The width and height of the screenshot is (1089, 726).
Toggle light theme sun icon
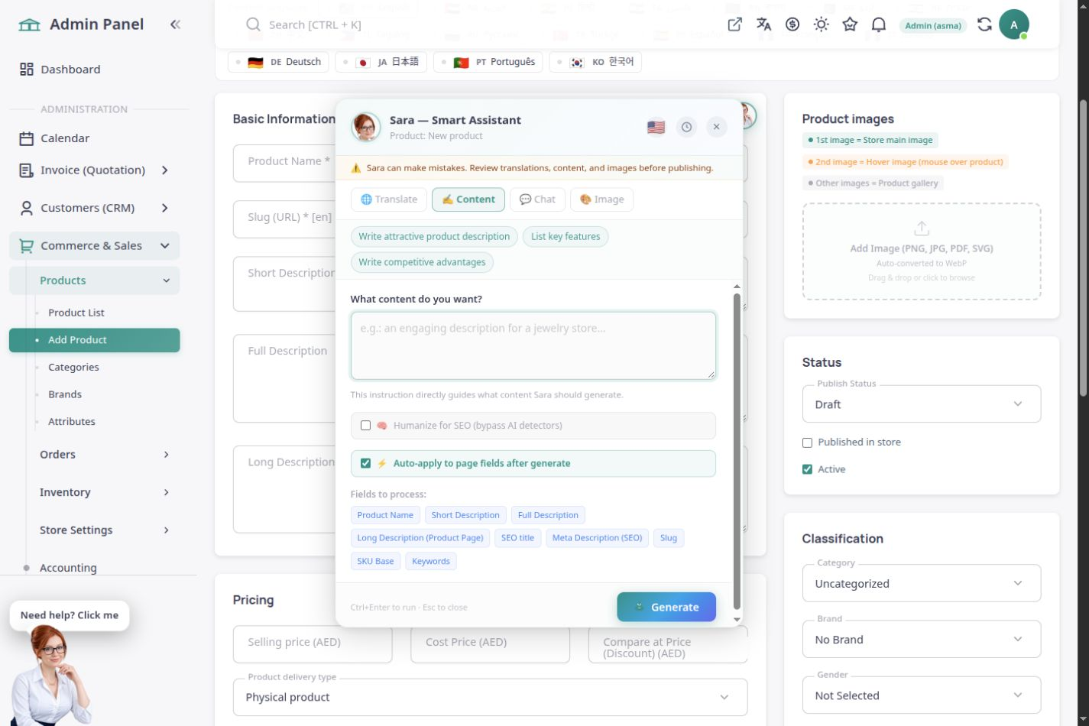pyautogui.click(x=822, y=24)
